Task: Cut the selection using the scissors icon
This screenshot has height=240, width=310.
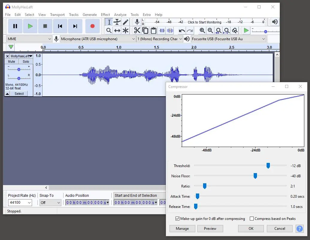Action: coord(137,31)
